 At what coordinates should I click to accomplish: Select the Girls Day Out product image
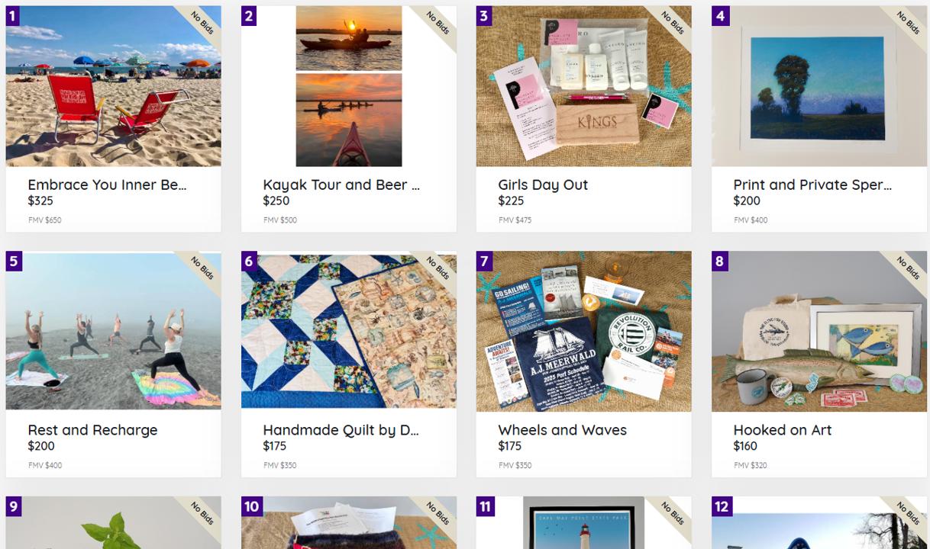click(x=583, y=86)
